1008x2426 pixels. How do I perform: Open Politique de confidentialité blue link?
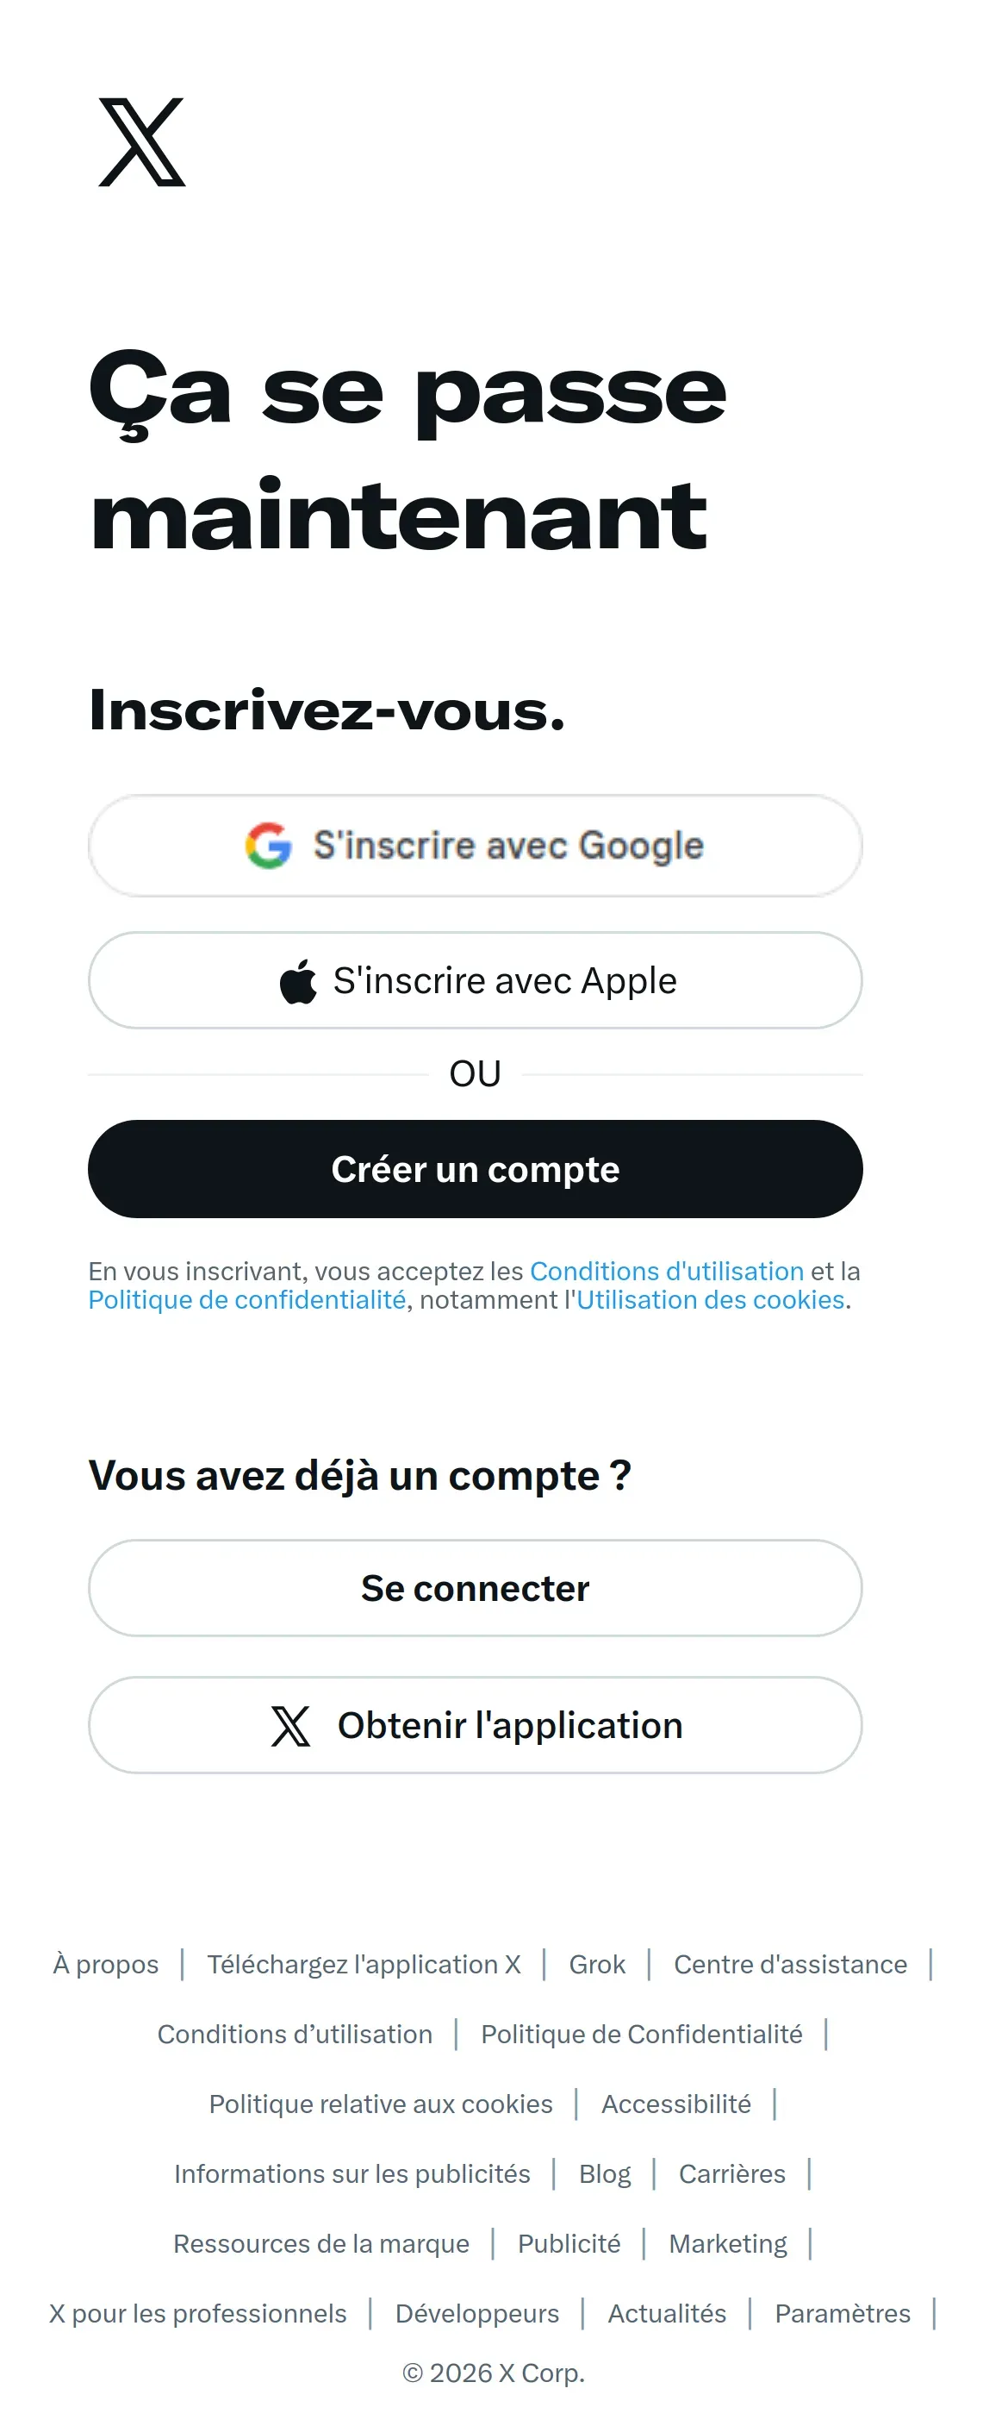[247, 1300]
